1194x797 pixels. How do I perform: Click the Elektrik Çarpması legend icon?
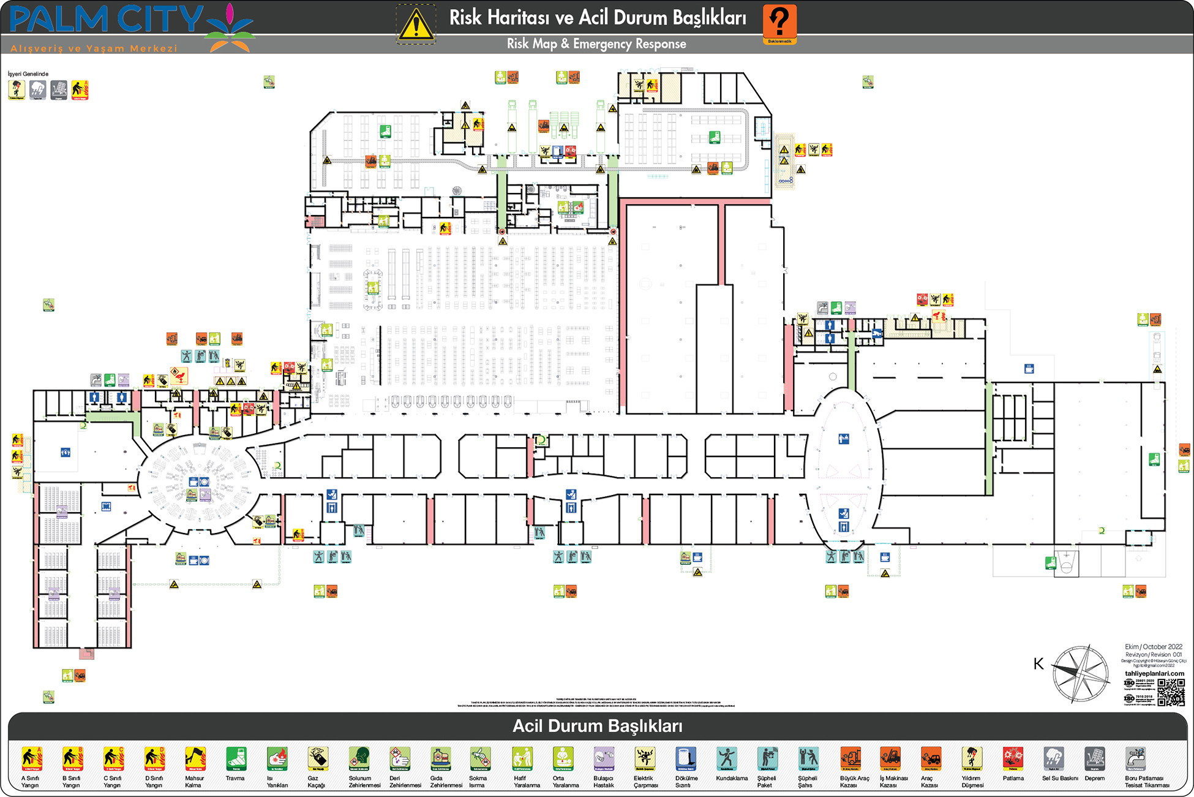[x=645, y=758]
